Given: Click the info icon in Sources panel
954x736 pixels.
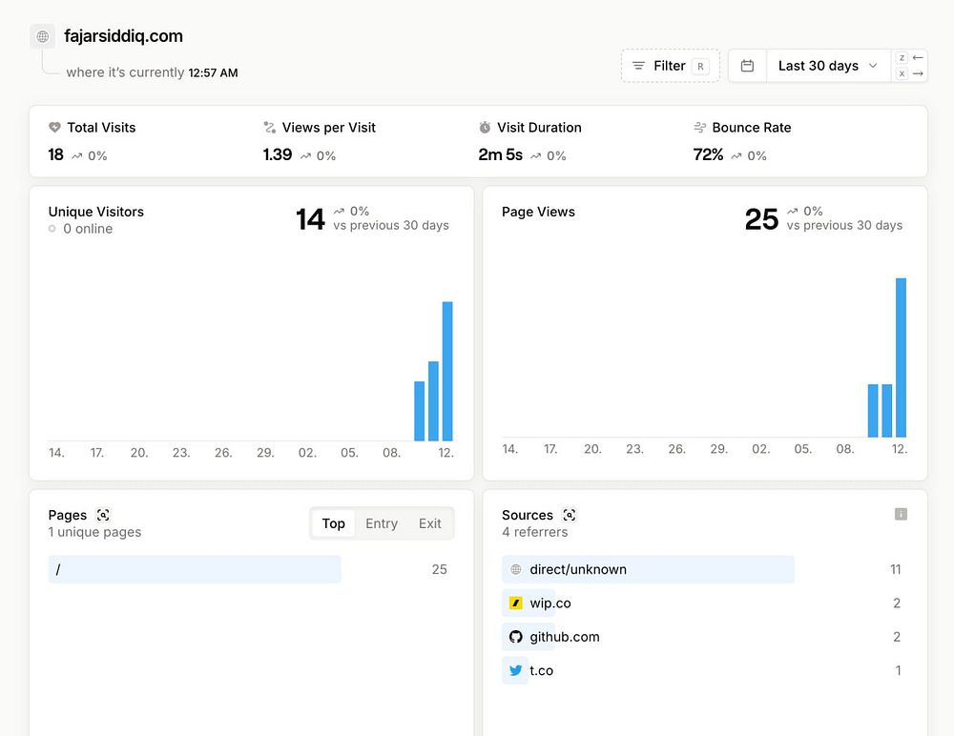Looking at the screenshot, I should click(x=901, y=514).
